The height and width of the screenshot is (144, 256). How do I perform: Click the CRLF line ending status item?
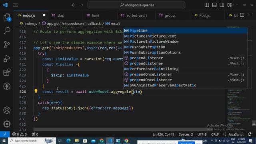point(215,134)
